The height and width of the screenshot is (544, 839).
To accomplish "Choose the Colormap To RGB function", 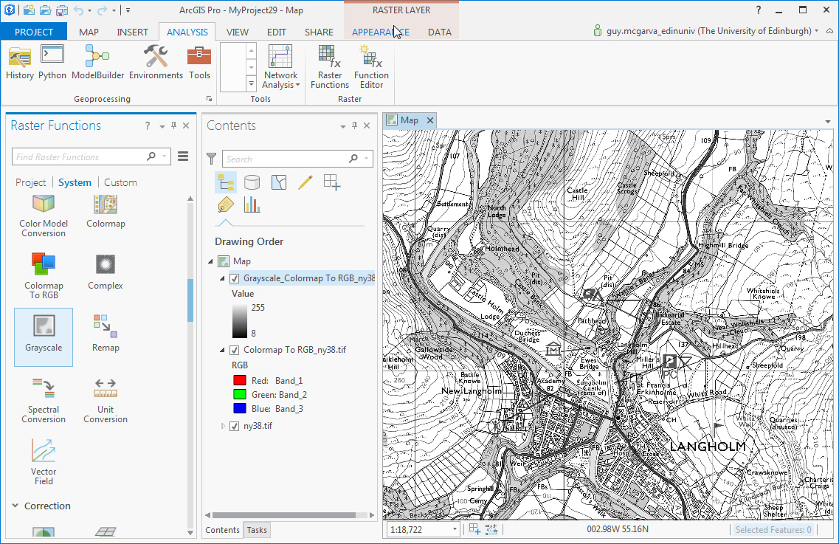I will 44,276.
